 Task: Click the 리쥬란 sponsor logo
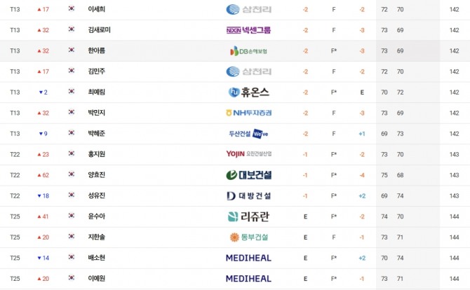click(248, 216)
